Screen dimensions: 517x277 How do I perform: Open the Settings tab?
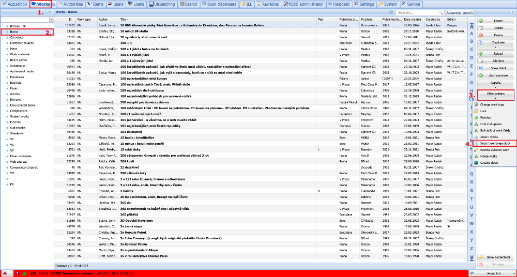point(364,4)
